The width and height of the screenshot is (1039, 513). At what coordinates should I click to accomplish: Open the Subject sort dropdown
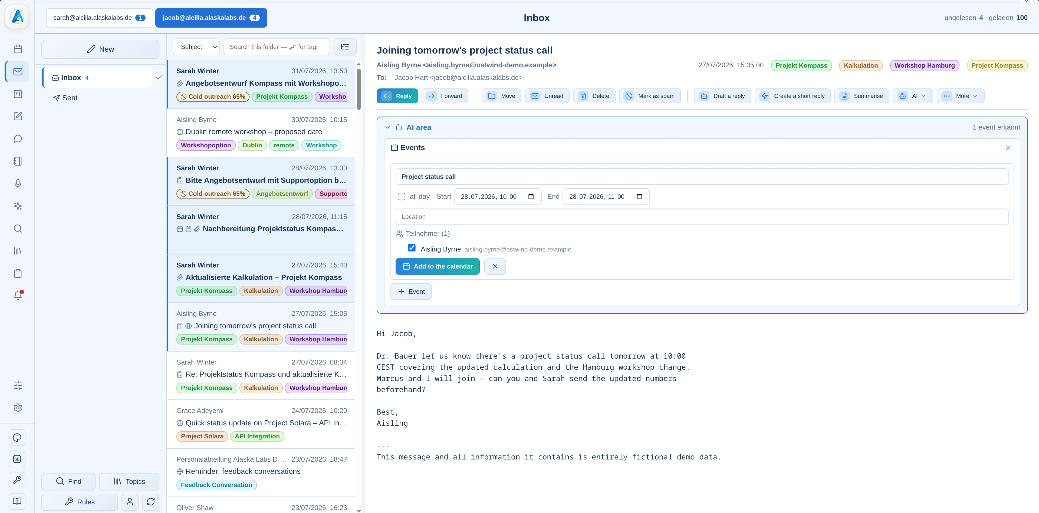tap(196, 47)
